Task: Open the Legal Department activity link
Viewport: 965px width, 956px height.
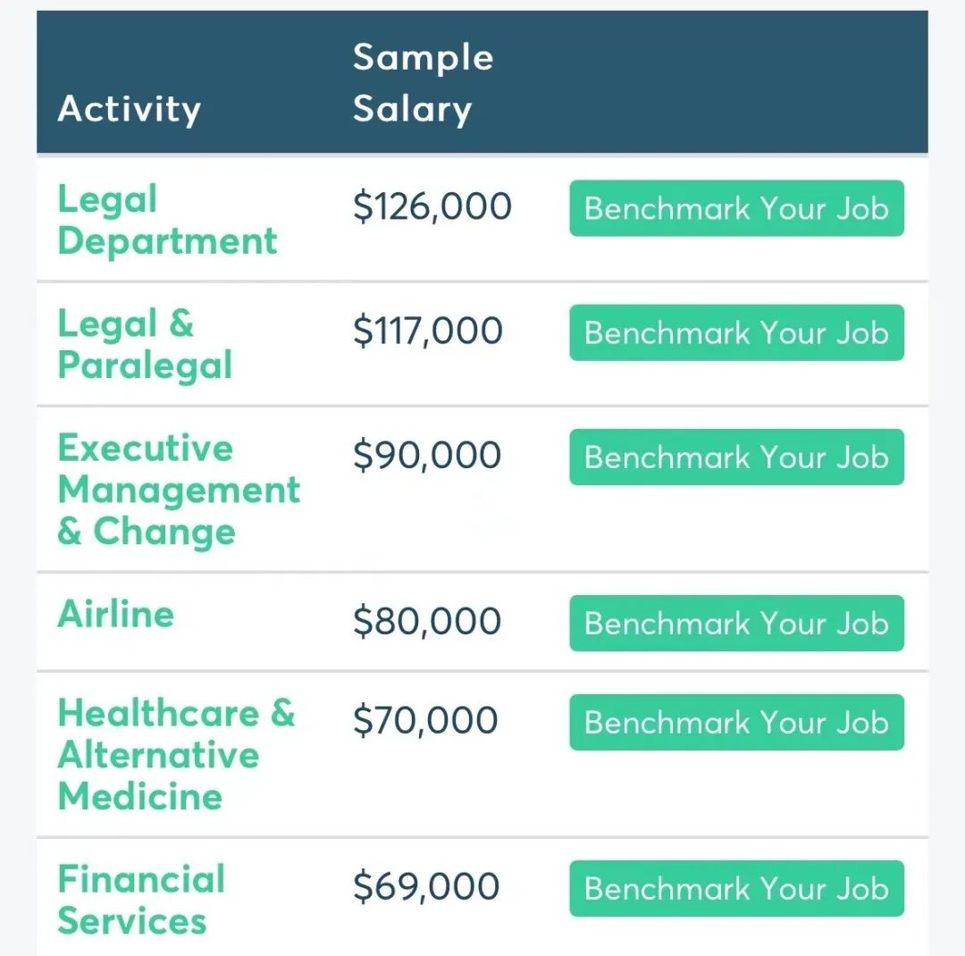Action: click(167, 220)
